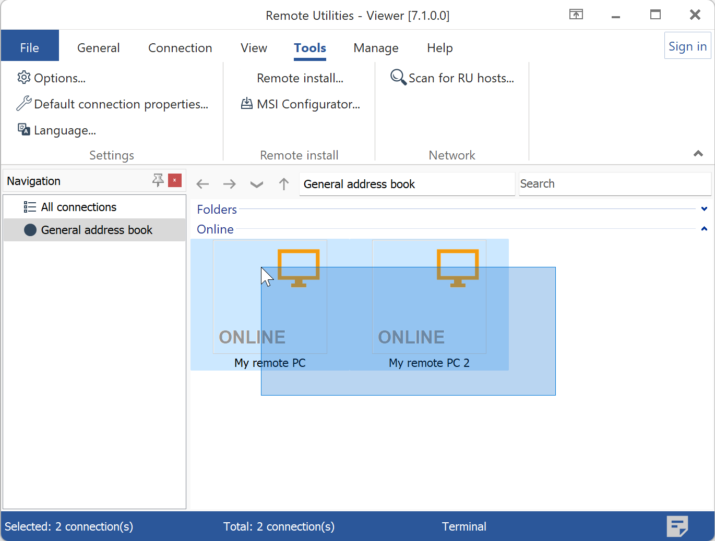715x541 pixels.
Task: Go forward in address book
Action: [229, 184]
